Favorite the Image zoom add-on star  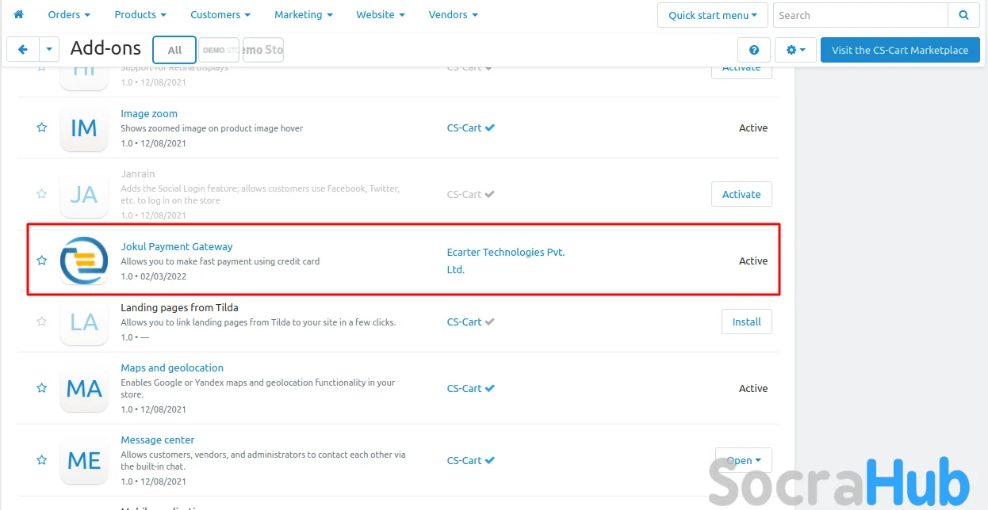pos(42,127)
